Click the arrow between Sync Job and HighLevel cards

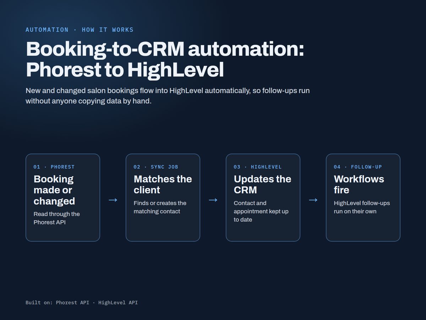[213, 200]
